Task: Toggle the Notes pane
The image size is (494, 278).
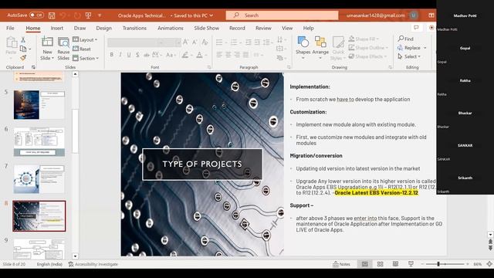Action: [x=341, y=264]
